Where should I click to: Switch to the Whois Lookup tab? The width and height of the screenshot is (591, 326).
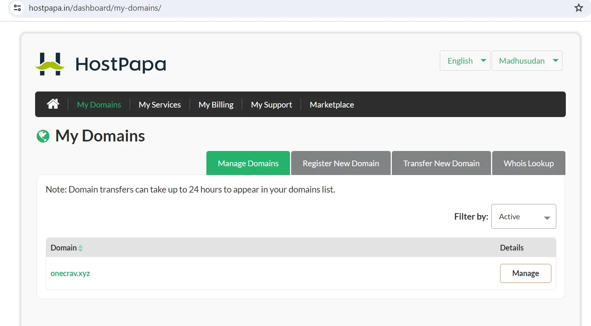[x=529, y=163]
